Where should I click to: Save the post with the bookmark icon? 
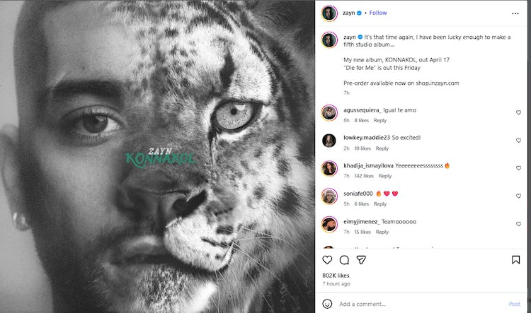pos(515,260)
